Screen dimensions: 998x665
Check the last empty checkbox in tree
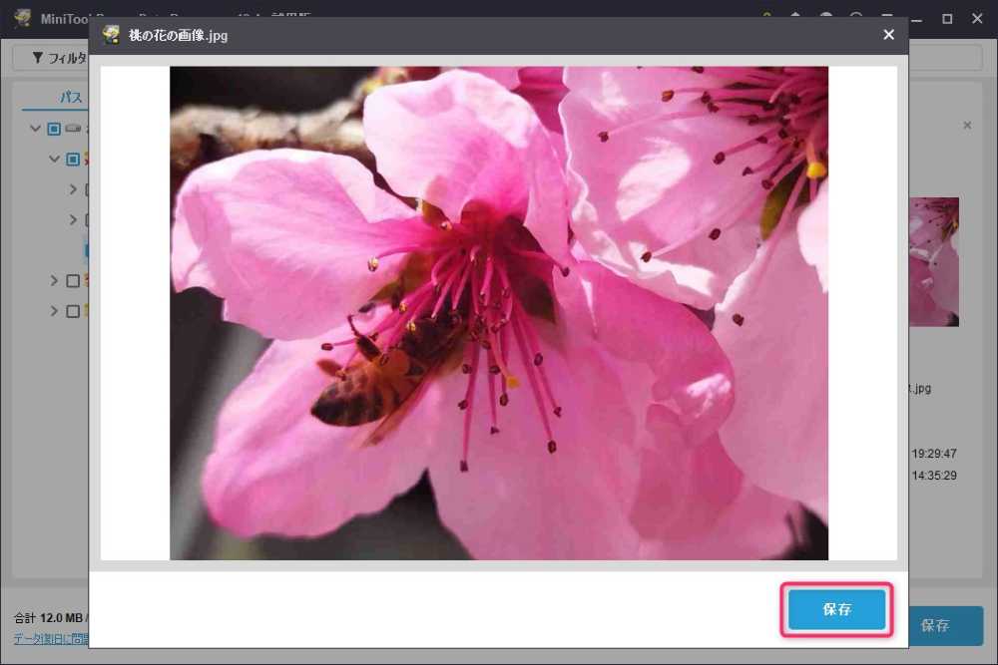pyautogui.click(x=73, y=311)
